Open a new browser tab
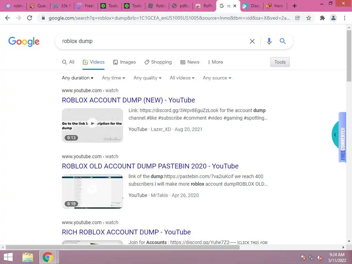 coord(295,6)
